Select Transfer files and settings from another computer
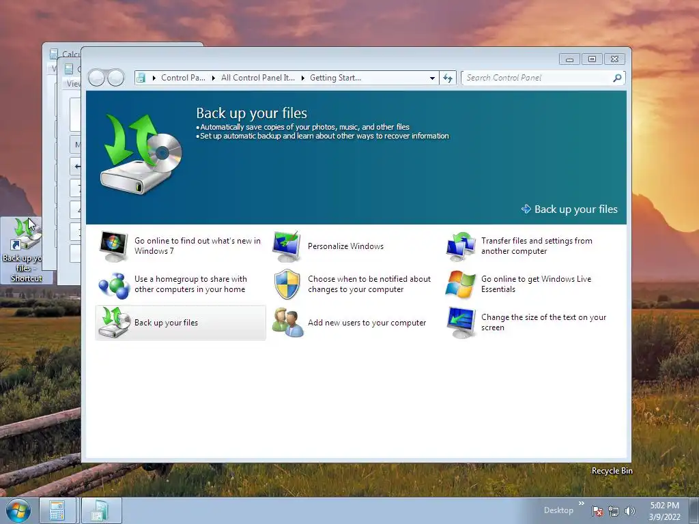This screenshot has width=699, height=524. (537, 246)
